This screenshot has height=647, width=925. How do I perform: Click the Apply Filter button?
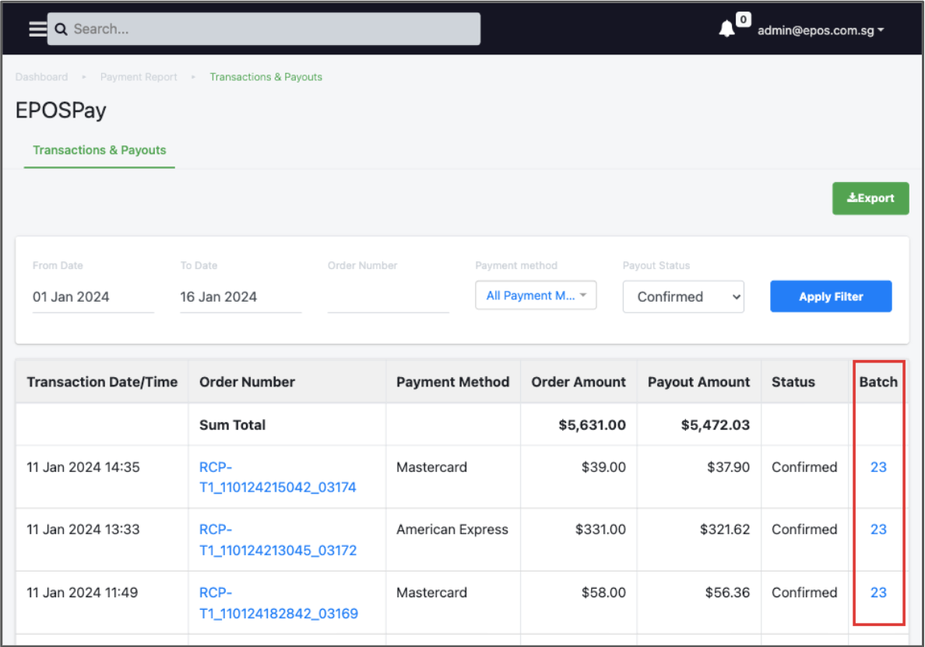pos(831,296)
